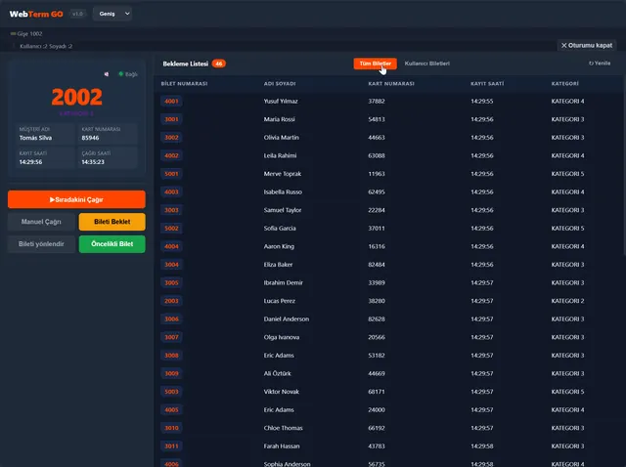Select ticket badge 3010
626x467 pixels.
[172, 428]
